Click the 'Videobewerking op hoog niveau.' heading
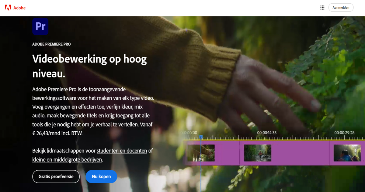Screen dimensions: 365x192 tap(89, 66)
